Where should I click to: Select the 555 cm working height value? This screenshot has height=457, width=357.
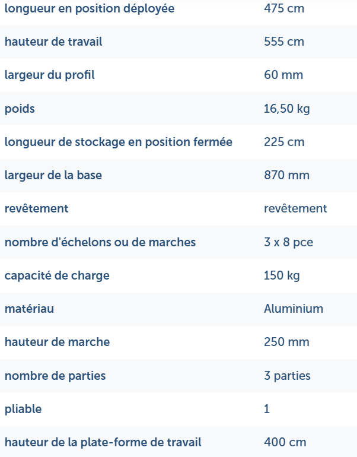tap(284, 42)
